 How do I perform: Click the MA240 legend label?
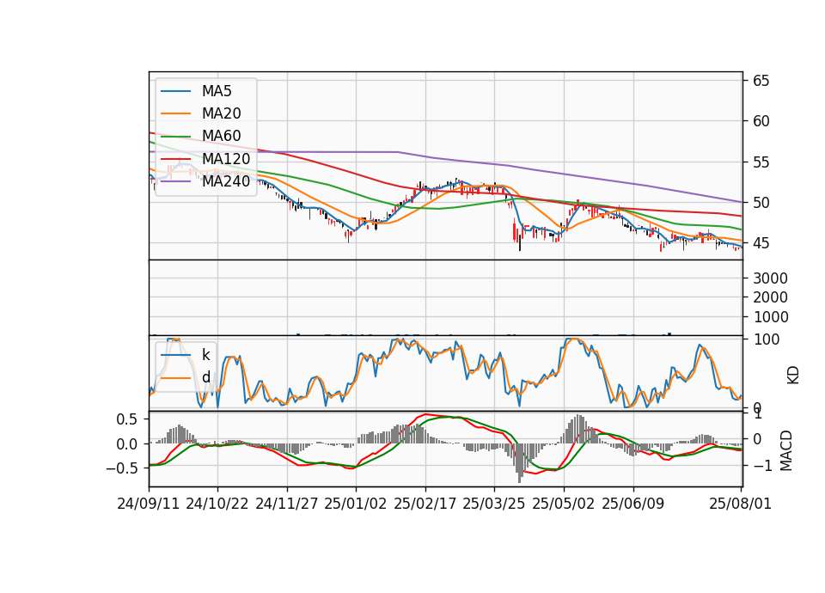pos(226,181)
